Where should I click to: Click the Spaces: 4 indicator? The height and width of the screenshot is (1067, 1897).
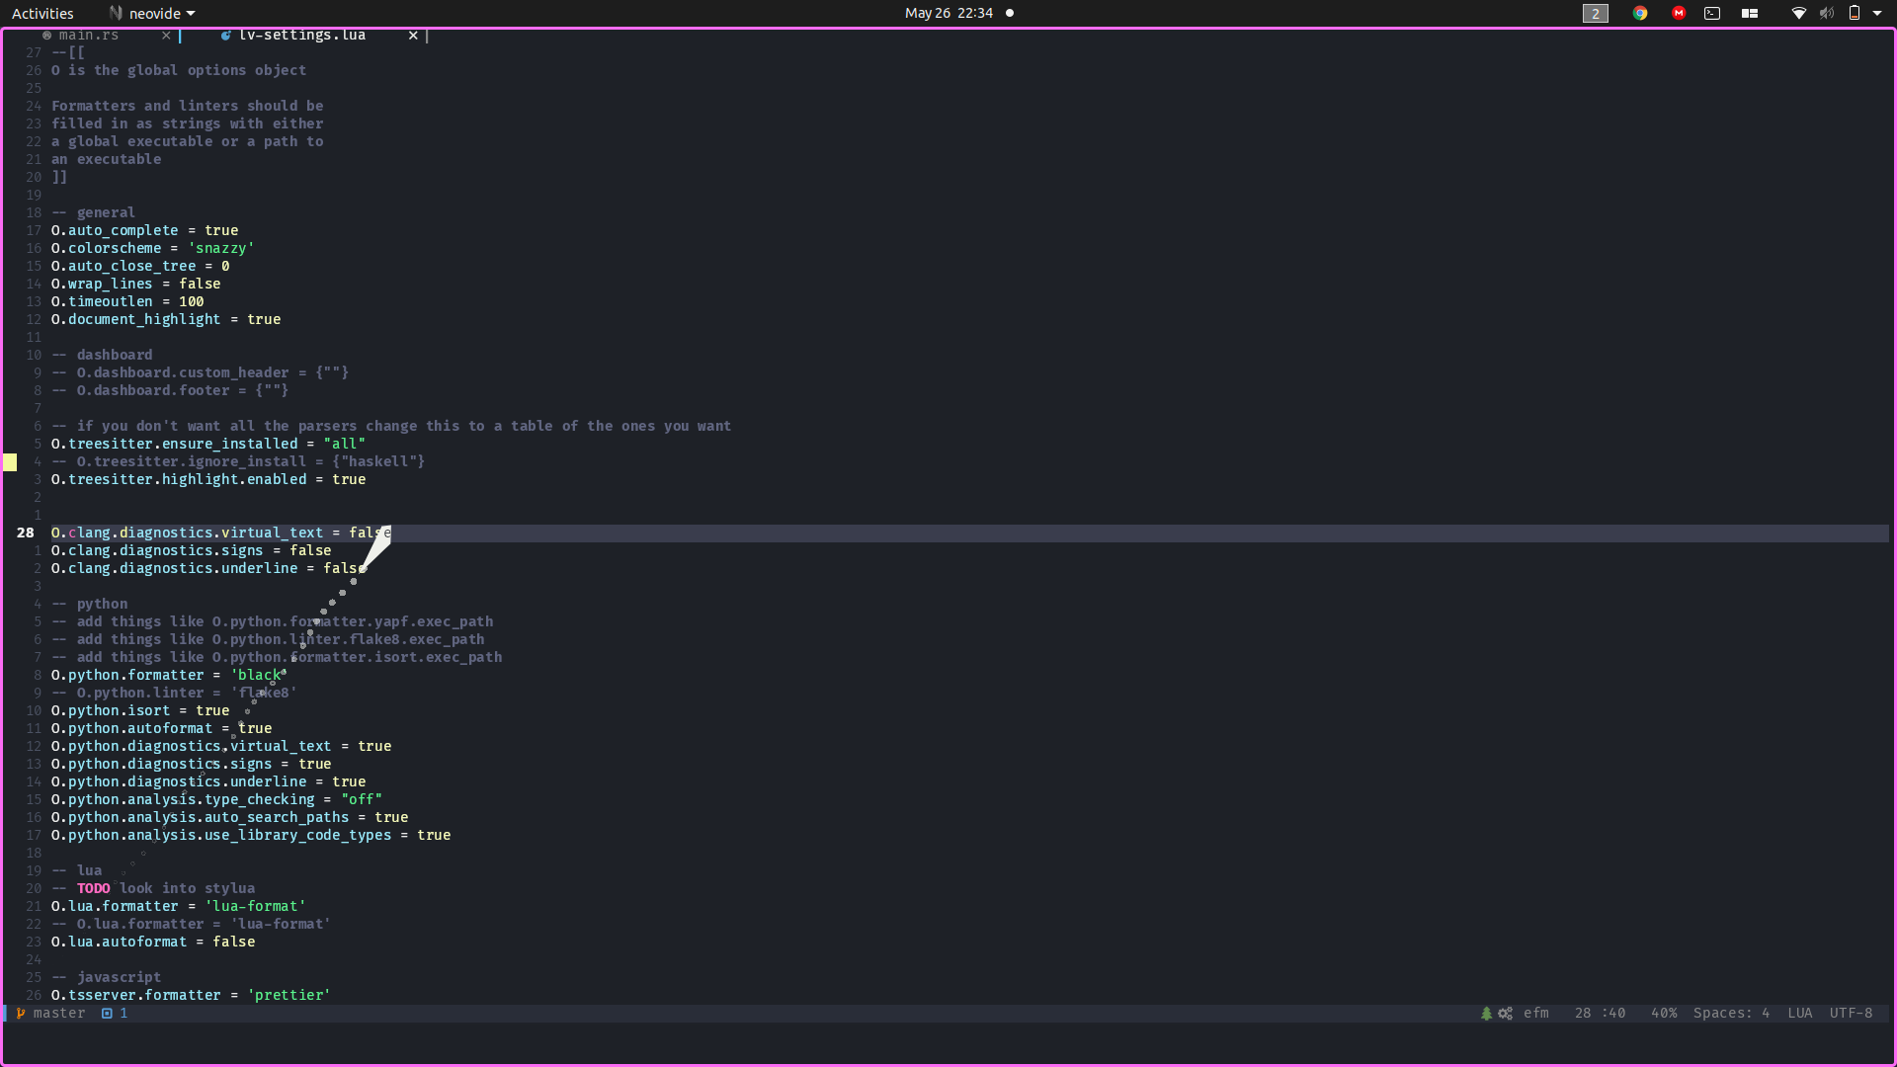(1731, 1013)
